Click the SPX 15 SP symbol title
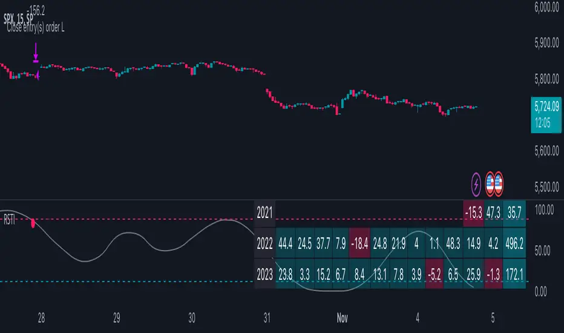Viewport: 564px width, 333px height. click(x=18, y=19)
